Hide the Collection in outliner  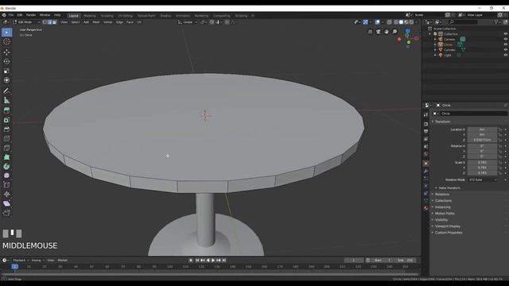[506, 34]
